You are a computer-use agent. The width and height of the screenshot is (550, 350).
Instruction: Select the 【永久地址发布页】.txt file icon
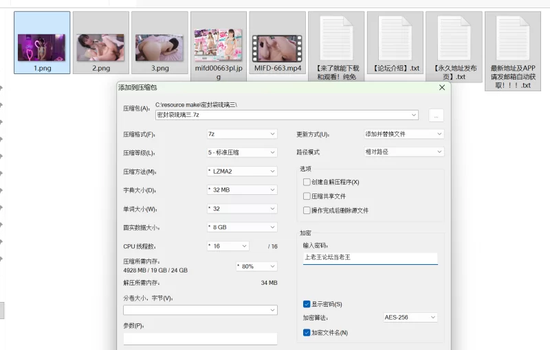coord(454,38)
